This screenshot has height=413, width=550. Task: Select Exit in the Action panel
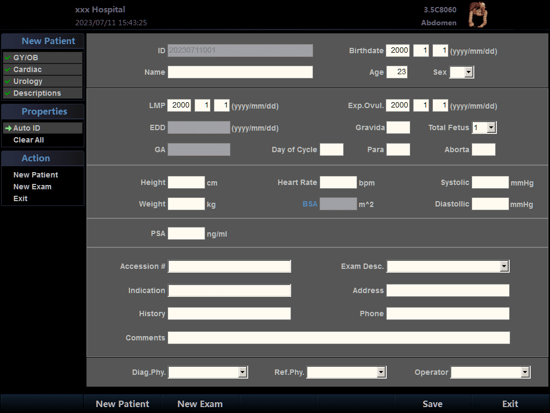point(20,198)
